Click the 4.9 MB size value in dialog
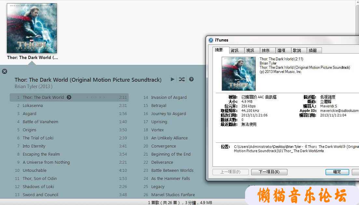 (247, 102)
